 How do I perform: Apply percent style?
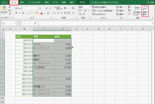coord(85,11)
